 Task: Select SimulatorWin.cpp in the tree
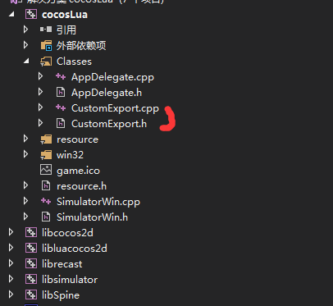point(98,202)
